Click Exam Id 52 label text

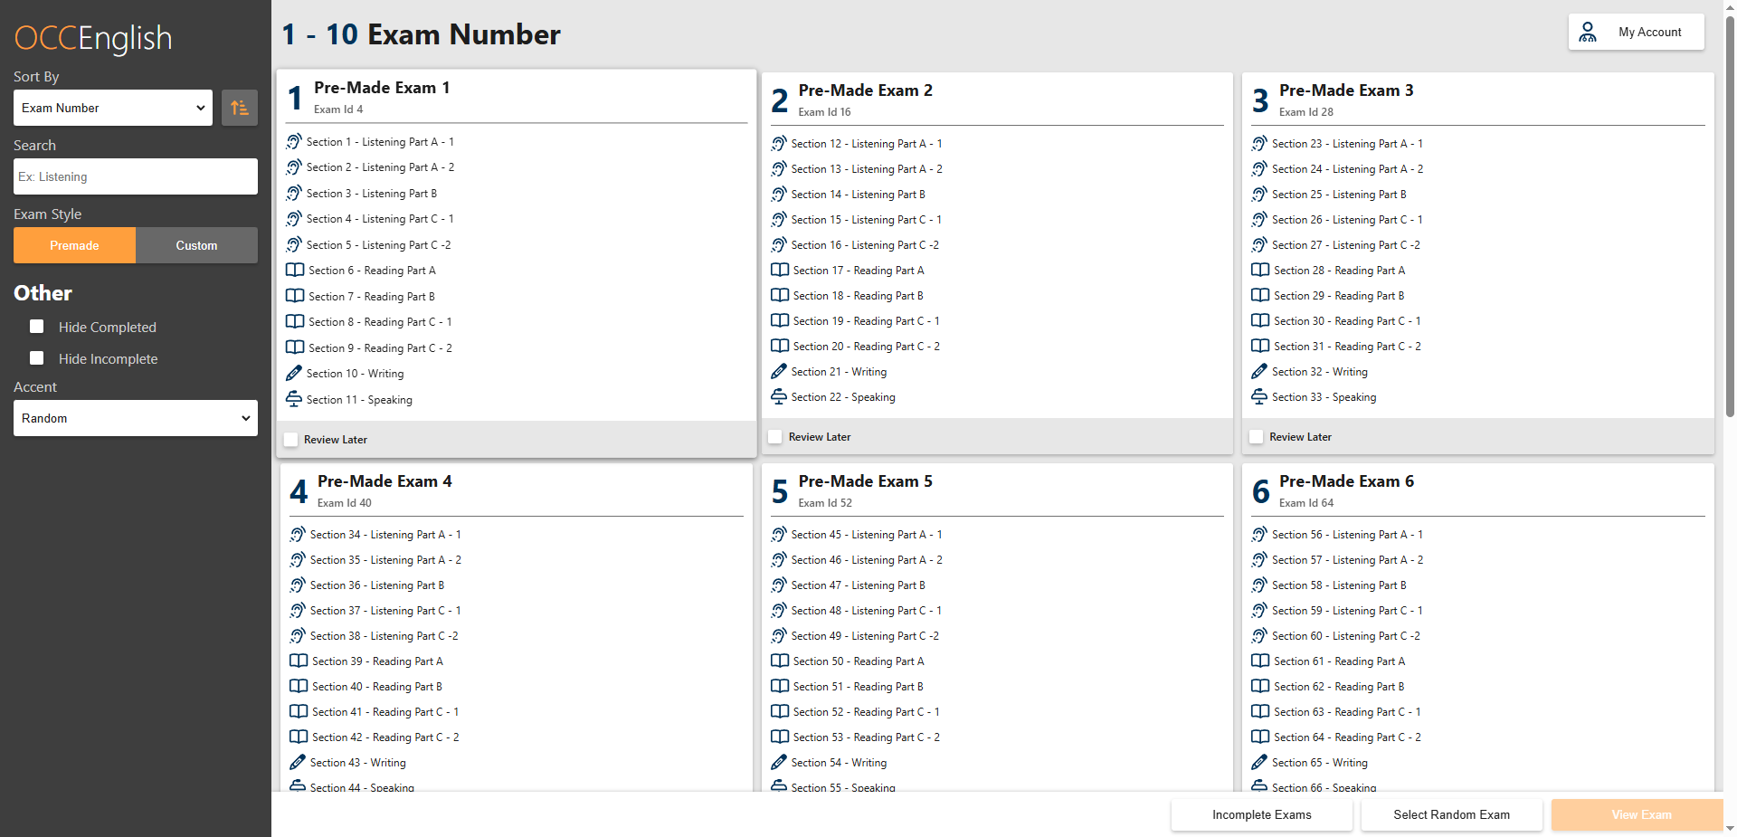point(825,503)
